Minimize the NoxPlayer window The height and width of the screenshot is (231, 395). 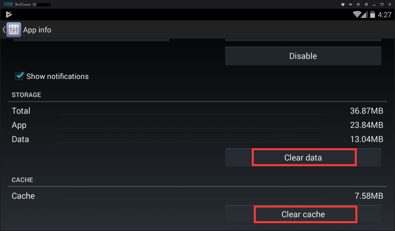tap(374, 4)
